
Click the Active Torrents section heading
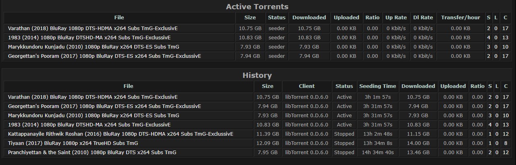tap(257, 7)
